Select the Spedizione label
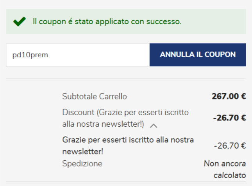This screenshot has width=252, height=186. click(x=82, y=163)
